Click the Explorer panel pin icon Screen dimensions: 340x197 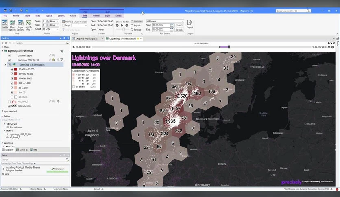click(x=64, y=38)
